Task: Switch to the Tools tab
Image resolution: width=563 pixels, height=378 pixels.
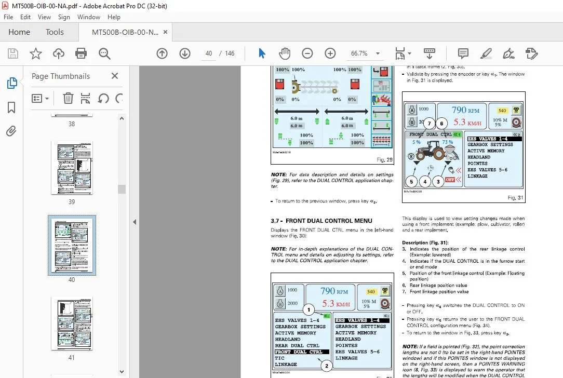Action: pyautogui.click(x=55, y=32)
